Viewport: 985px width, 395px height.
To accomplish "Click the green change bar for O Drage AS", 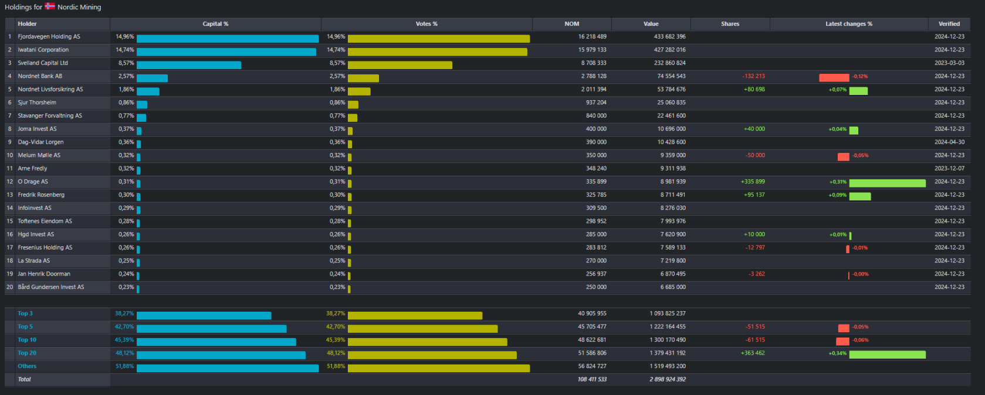I will pos(888,183).
